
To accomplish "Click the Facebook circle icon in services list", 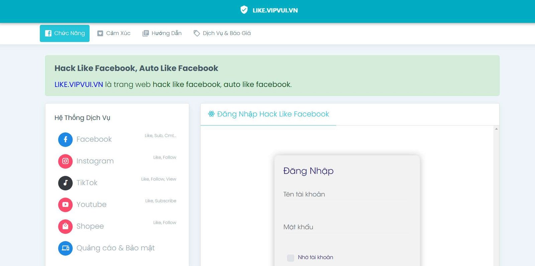I will [65, 139].
